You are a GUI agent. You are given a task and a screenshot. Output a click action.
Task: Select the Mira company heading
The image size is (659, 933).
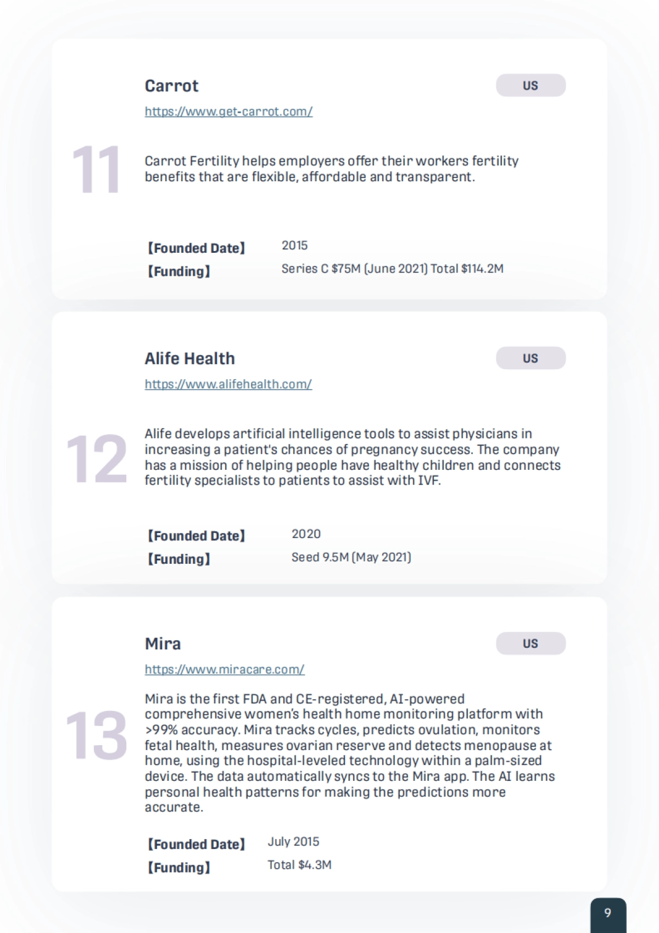[163, 643]
